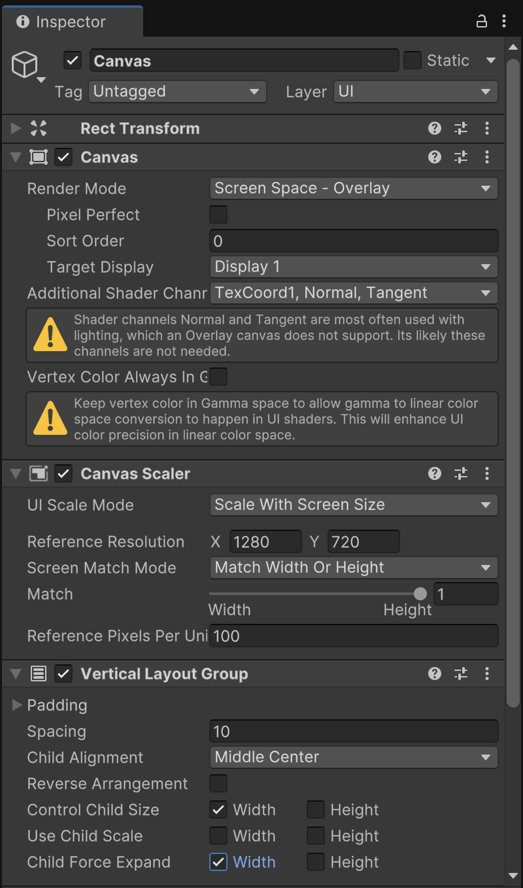
Task: Open Vertical Layout Group help reference
Action: click(x=435, y=674)
